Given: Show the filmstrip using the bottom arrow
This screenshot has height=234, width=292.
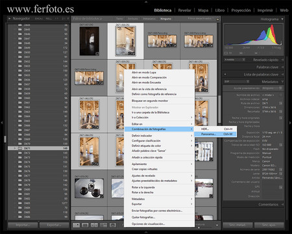Looking at the screenshot, I should click(146, 233).
